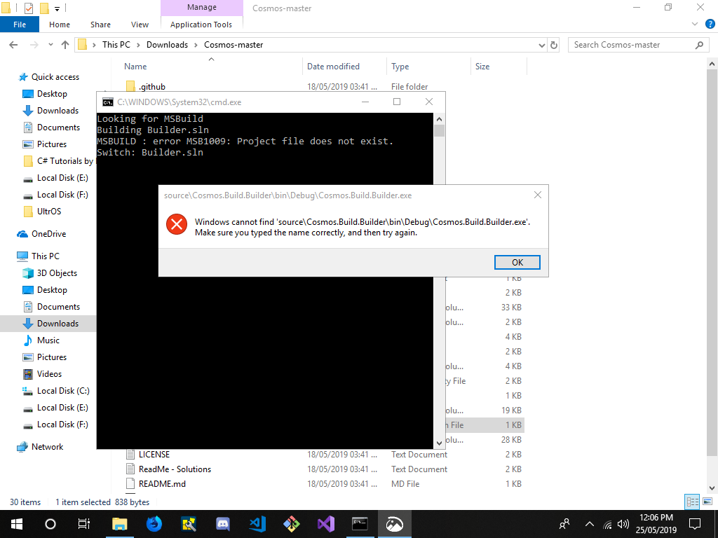Select the Downloads item in the sidebar
This screenshot has width=718, height=538.
(x=57, y=323)
